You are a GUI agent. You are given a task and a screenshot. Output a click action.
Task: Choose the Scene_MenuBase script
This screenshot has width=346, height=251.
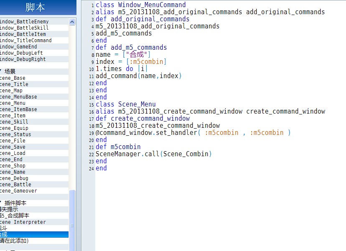(34, 97)
